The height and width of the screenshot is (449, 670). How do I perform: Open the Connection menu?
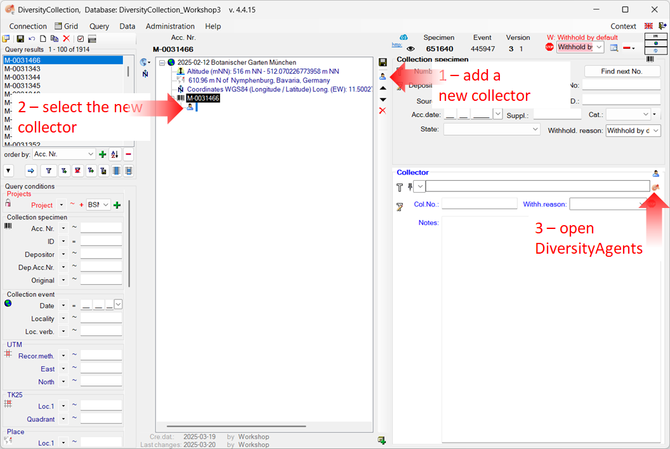coord(28,27)
